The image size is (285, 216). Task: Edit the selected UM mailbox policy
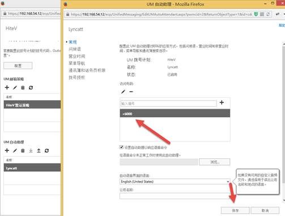pos(15,88)
